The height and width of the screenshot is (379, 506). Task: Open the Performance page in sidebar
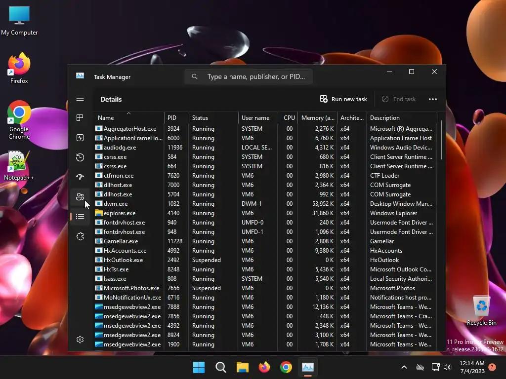pyautogui.click(x=80, y=138)
